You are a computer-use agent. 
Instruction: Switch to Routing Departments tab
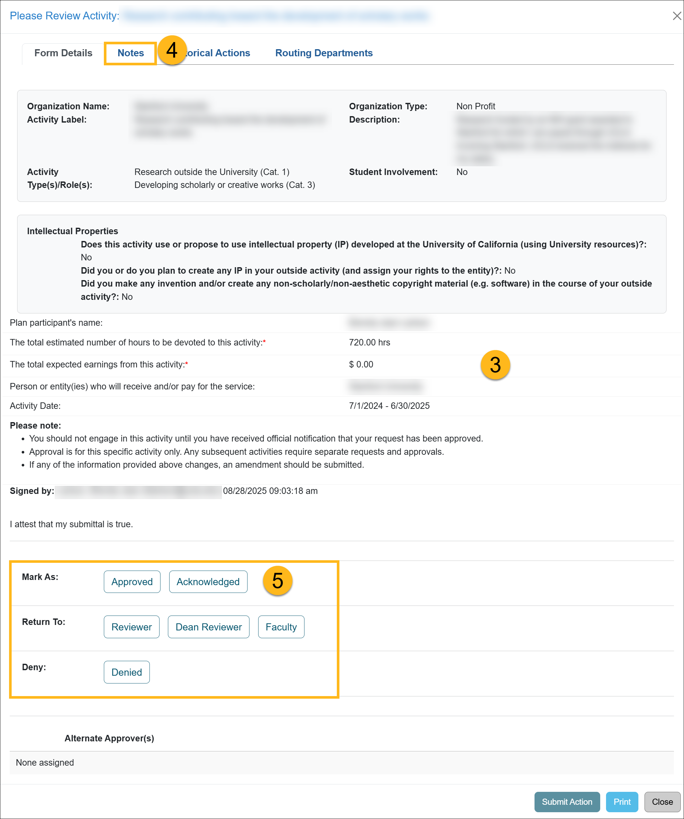coord(324,53)
